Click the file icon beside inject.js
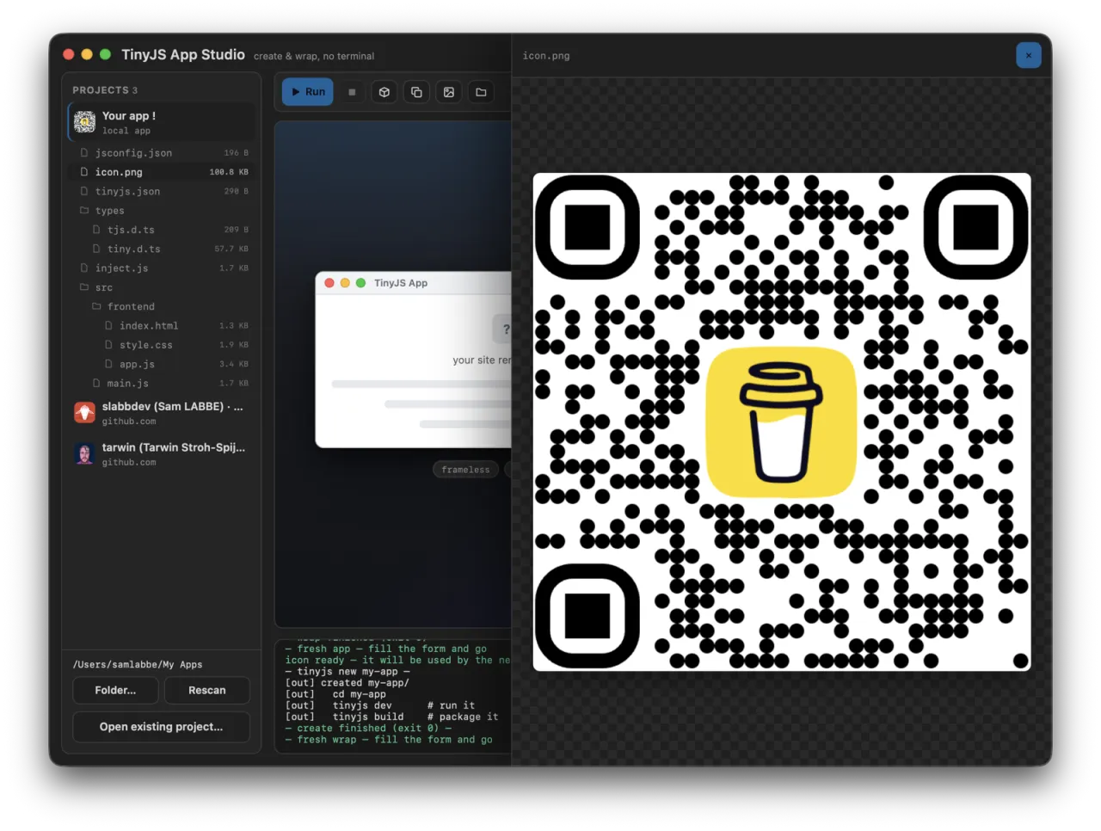Viewport: 1101px width, 831px height. [84, 268]
